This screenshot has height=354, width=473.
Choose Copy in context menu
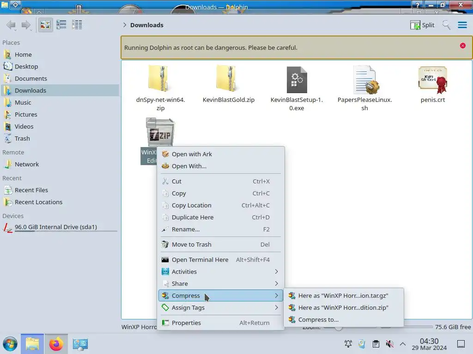point(220,194)
